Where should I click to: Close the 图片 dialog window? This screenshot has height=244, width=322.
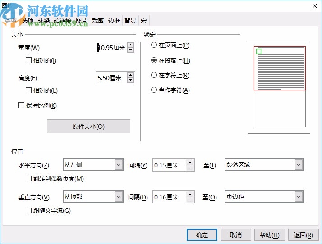click(x=315, y=6)
